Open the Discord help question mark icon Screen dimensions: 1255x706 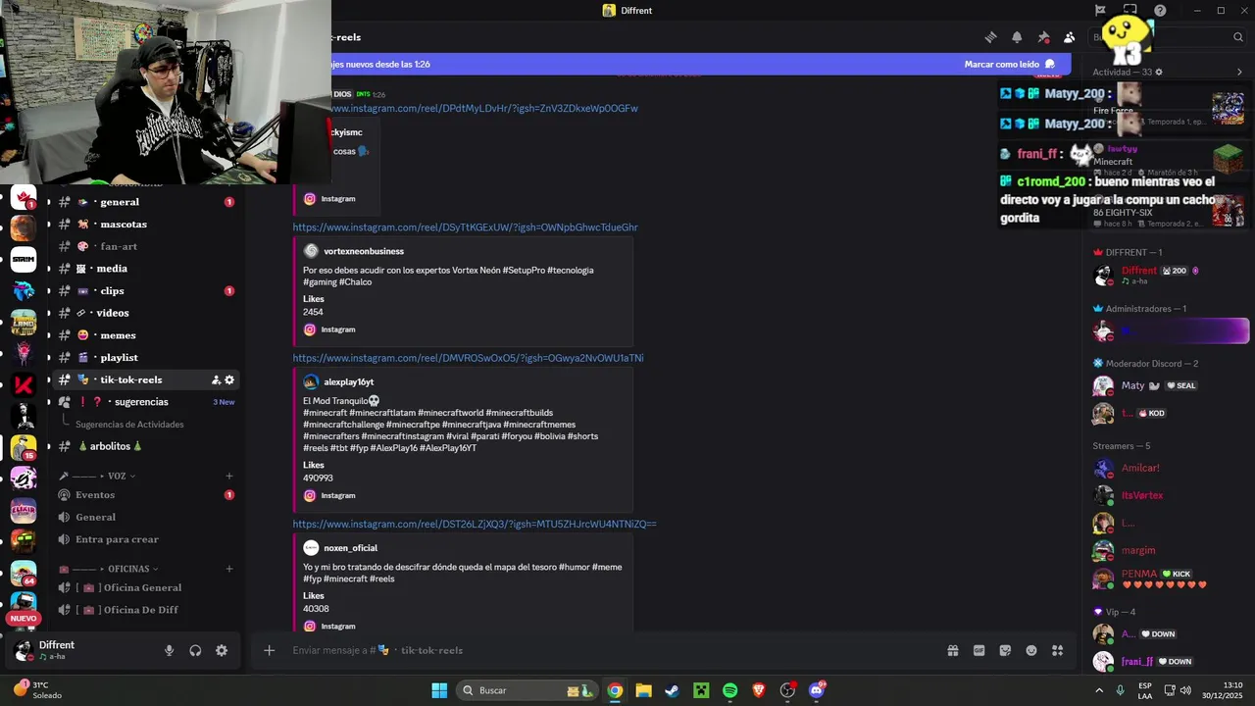pos(1160,11)
